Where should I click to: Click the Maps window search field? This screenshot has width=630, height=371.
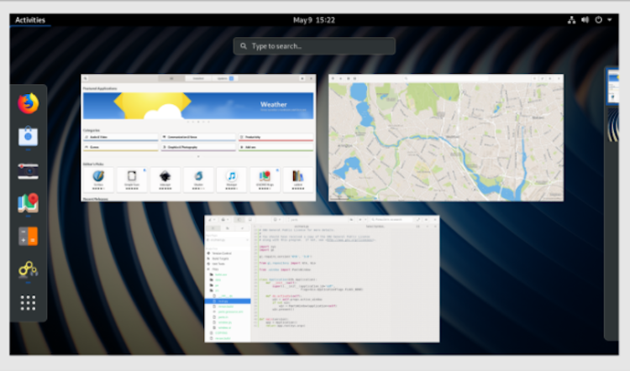click(x=446, y=78)
